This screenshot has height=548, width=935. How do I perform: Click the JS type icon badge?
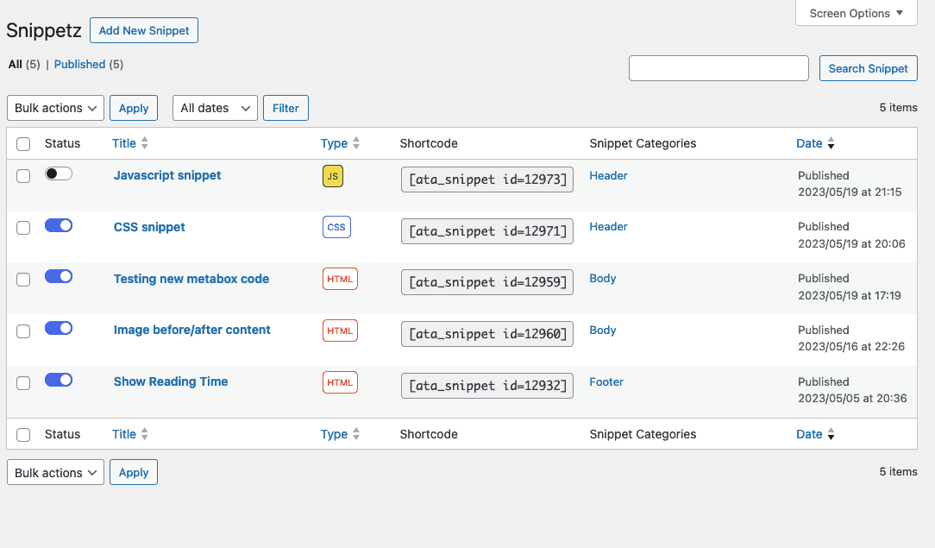333,176
